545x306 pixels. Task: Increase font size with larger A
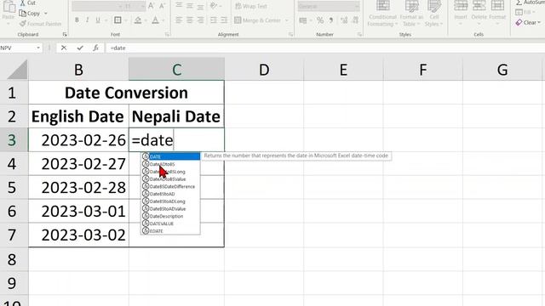(x=152, y=6)
